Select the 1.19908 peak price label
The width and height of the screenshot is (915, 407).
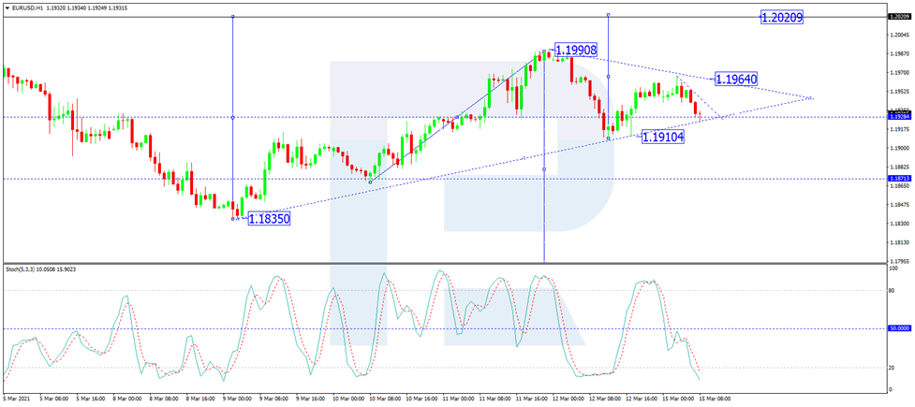click(575, 51)
